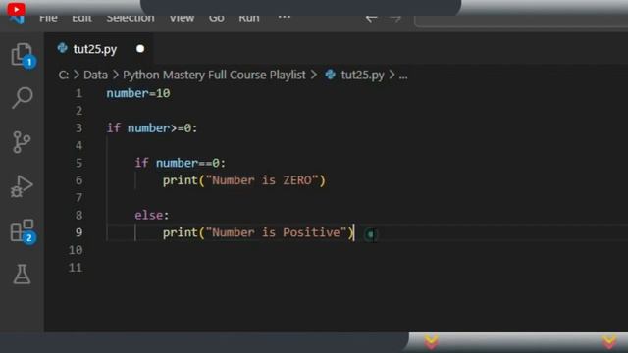Open the Search view in activity bar
Viewport: 628px width, 353px height.
click(x=22, y=98)
